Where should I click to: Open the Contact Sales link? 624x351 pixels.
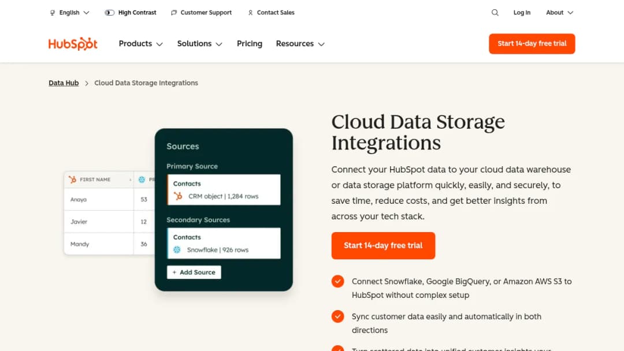pyautogui.click(x=271, y=13)
